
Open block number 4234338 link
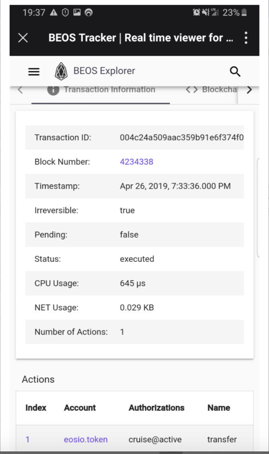pyautogui.click(x=136, y=162)
